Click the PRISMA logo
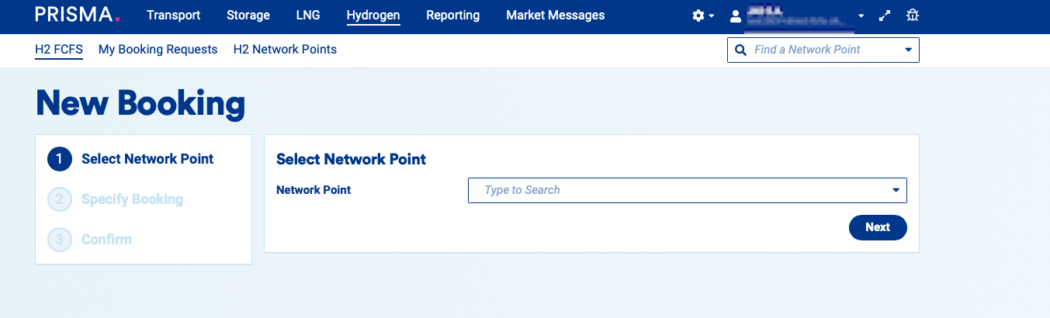Screen dimensions: 1050x318 tap(78, 15)
